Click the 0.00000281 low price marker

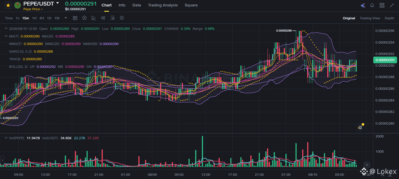coord(11,118)
